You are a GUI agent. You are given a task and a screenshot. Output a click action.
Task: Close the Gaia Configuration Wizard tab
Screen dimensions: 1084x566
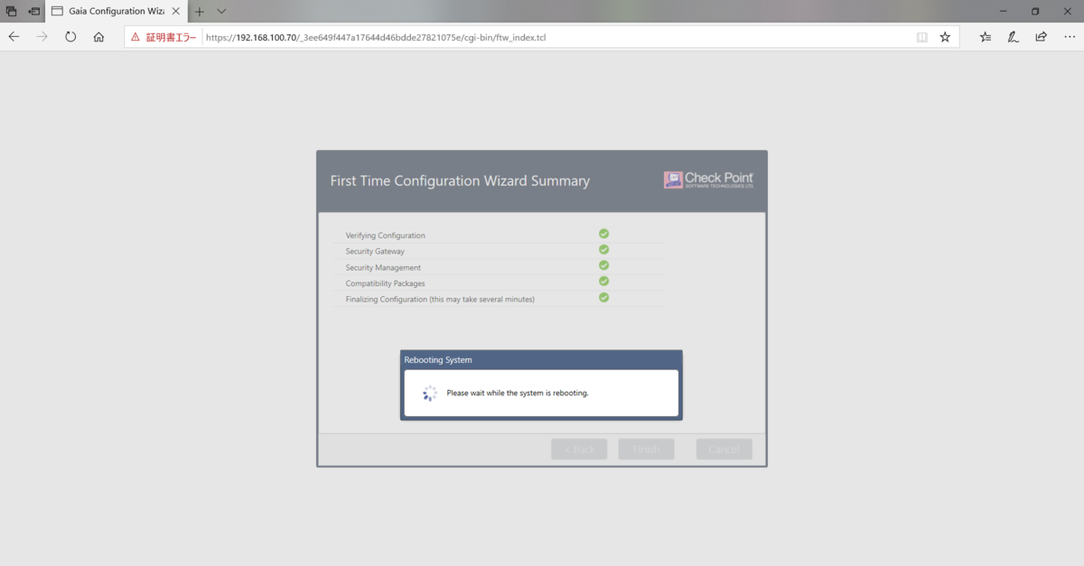point(176,12)
